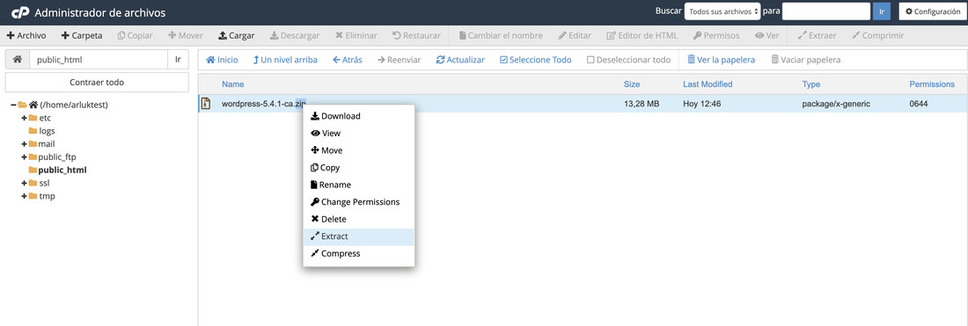Click the Mover toolbar button
The height and width of the screenshot is (326, 968).
click(x=185, y=36)
